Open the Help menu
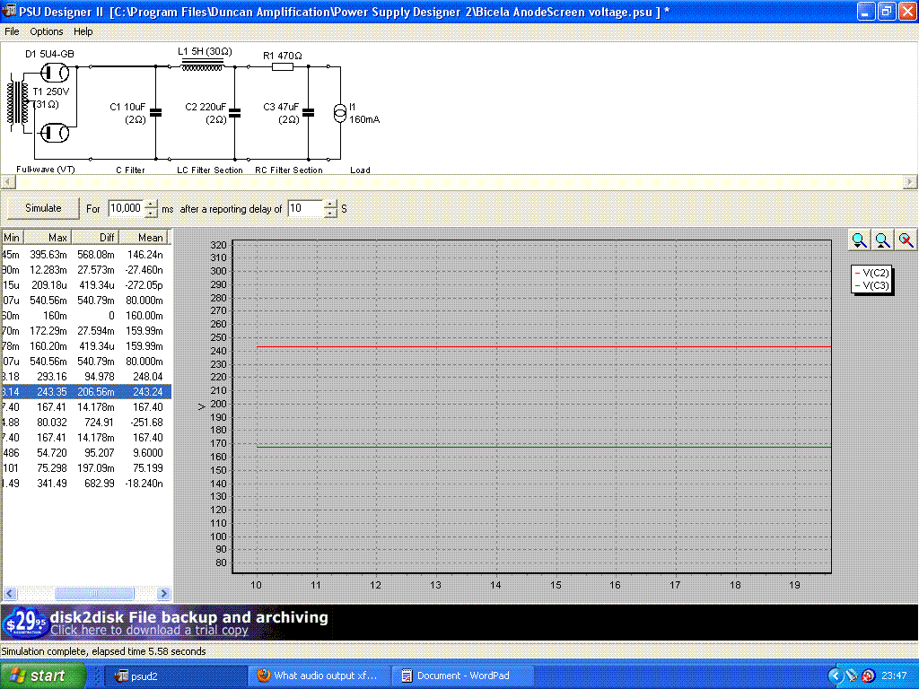This screenshot has height=689, width=919. pyautogui.click(x=83, y=31)
